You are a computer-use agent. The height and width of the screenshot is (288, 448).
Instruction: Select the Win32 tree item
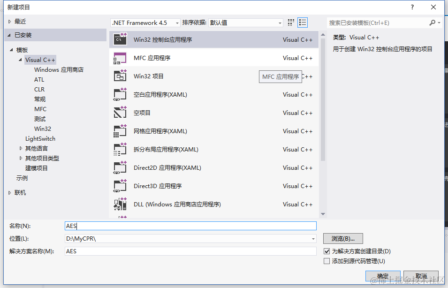coord(43,129)
